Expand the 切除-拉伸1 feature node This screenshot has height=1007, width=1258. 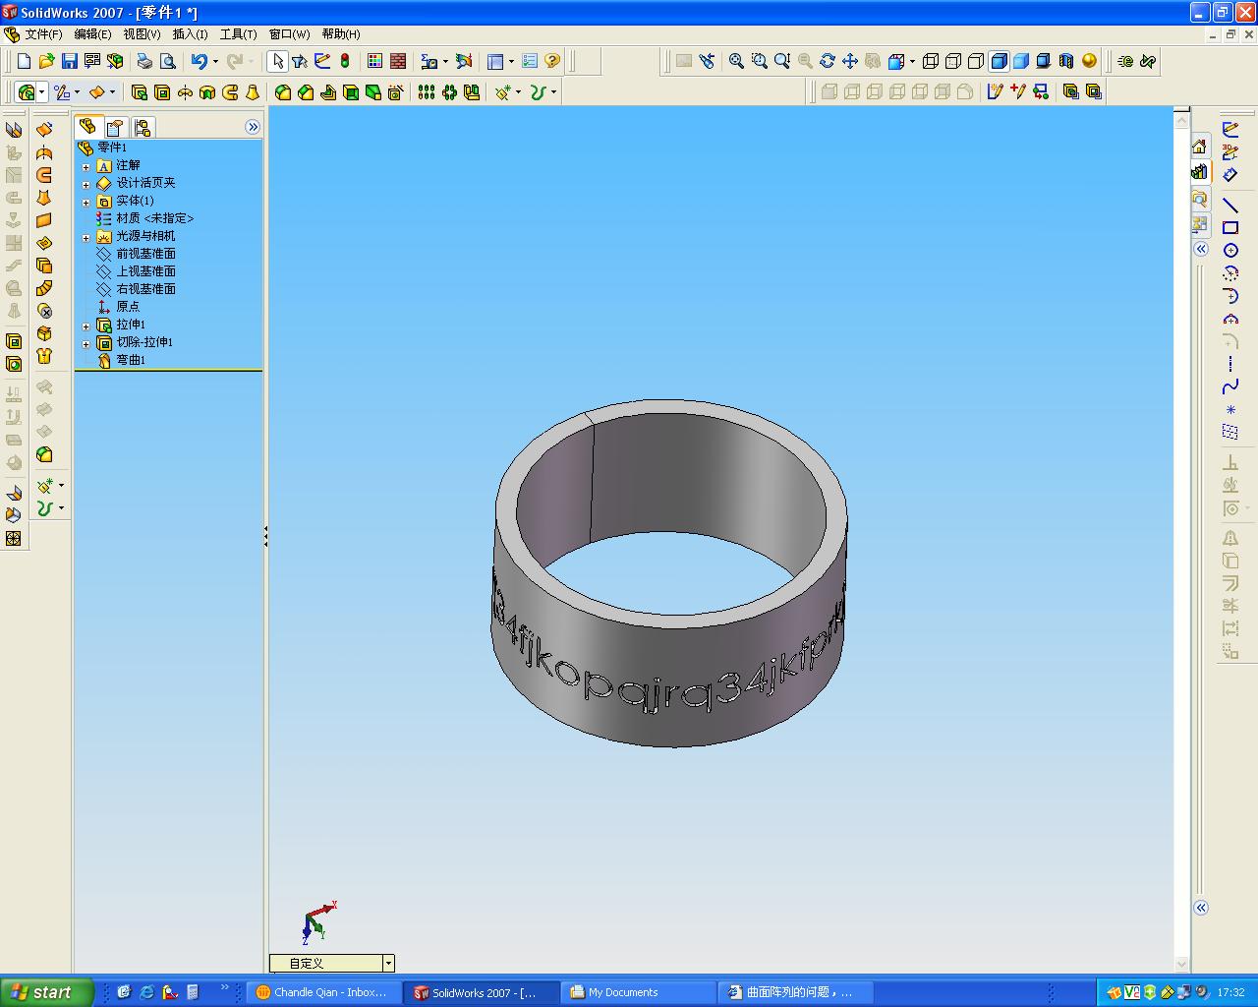tap(86, 344)
